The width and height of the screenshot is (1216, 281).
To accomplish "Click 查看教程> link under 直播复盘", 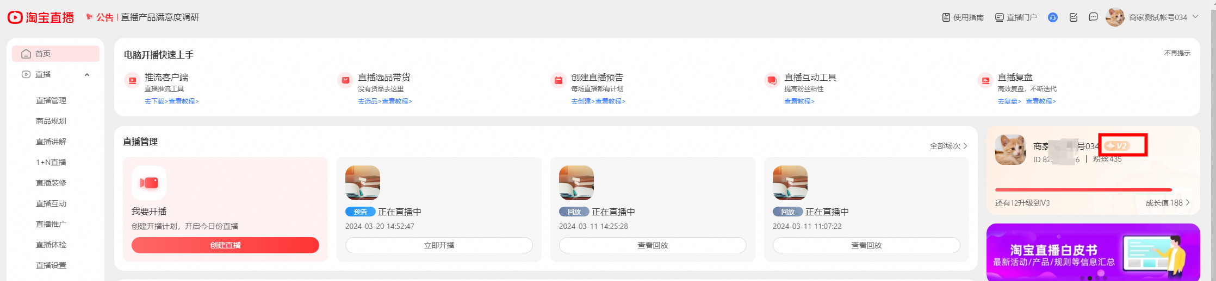I will click(x=1041, y=101).
